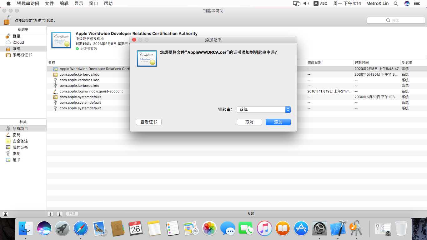
Task: Open the 编辑 menu
Action: click(x=64, y=3)
